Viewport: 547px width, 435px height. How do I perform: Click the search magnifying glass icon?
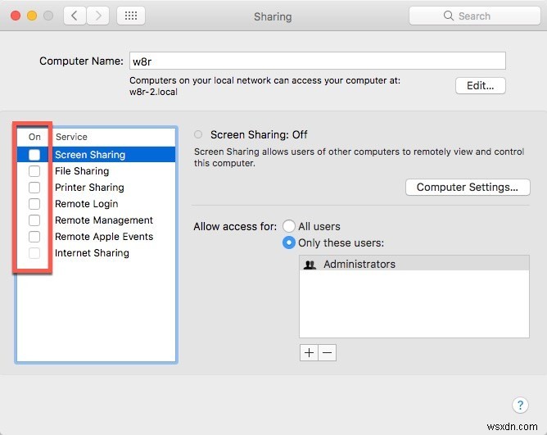click(x=449, y=16)
